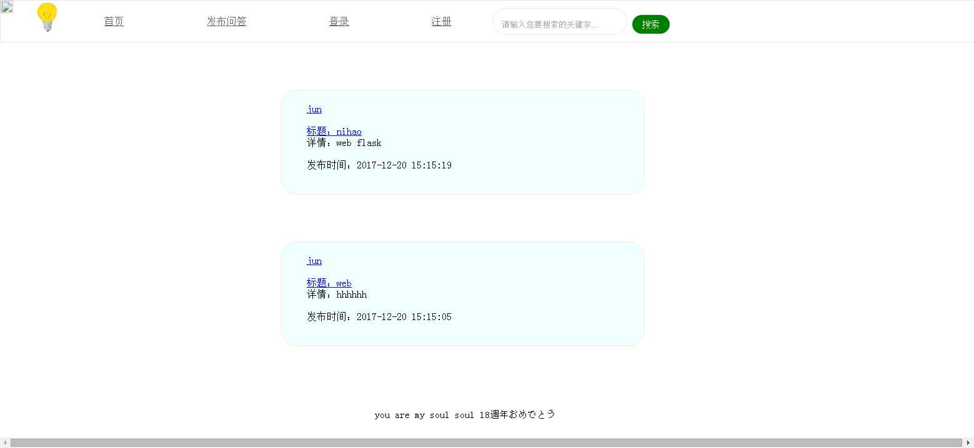Open the 首页 home page link

(x=114, y=21)
